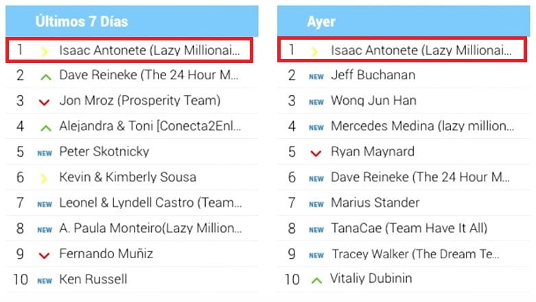Image resolution: width=536 pixels, height=302 pixels.
Task: Open Isaac Antonete in Últimos 7 Días list
Action: 150,50
